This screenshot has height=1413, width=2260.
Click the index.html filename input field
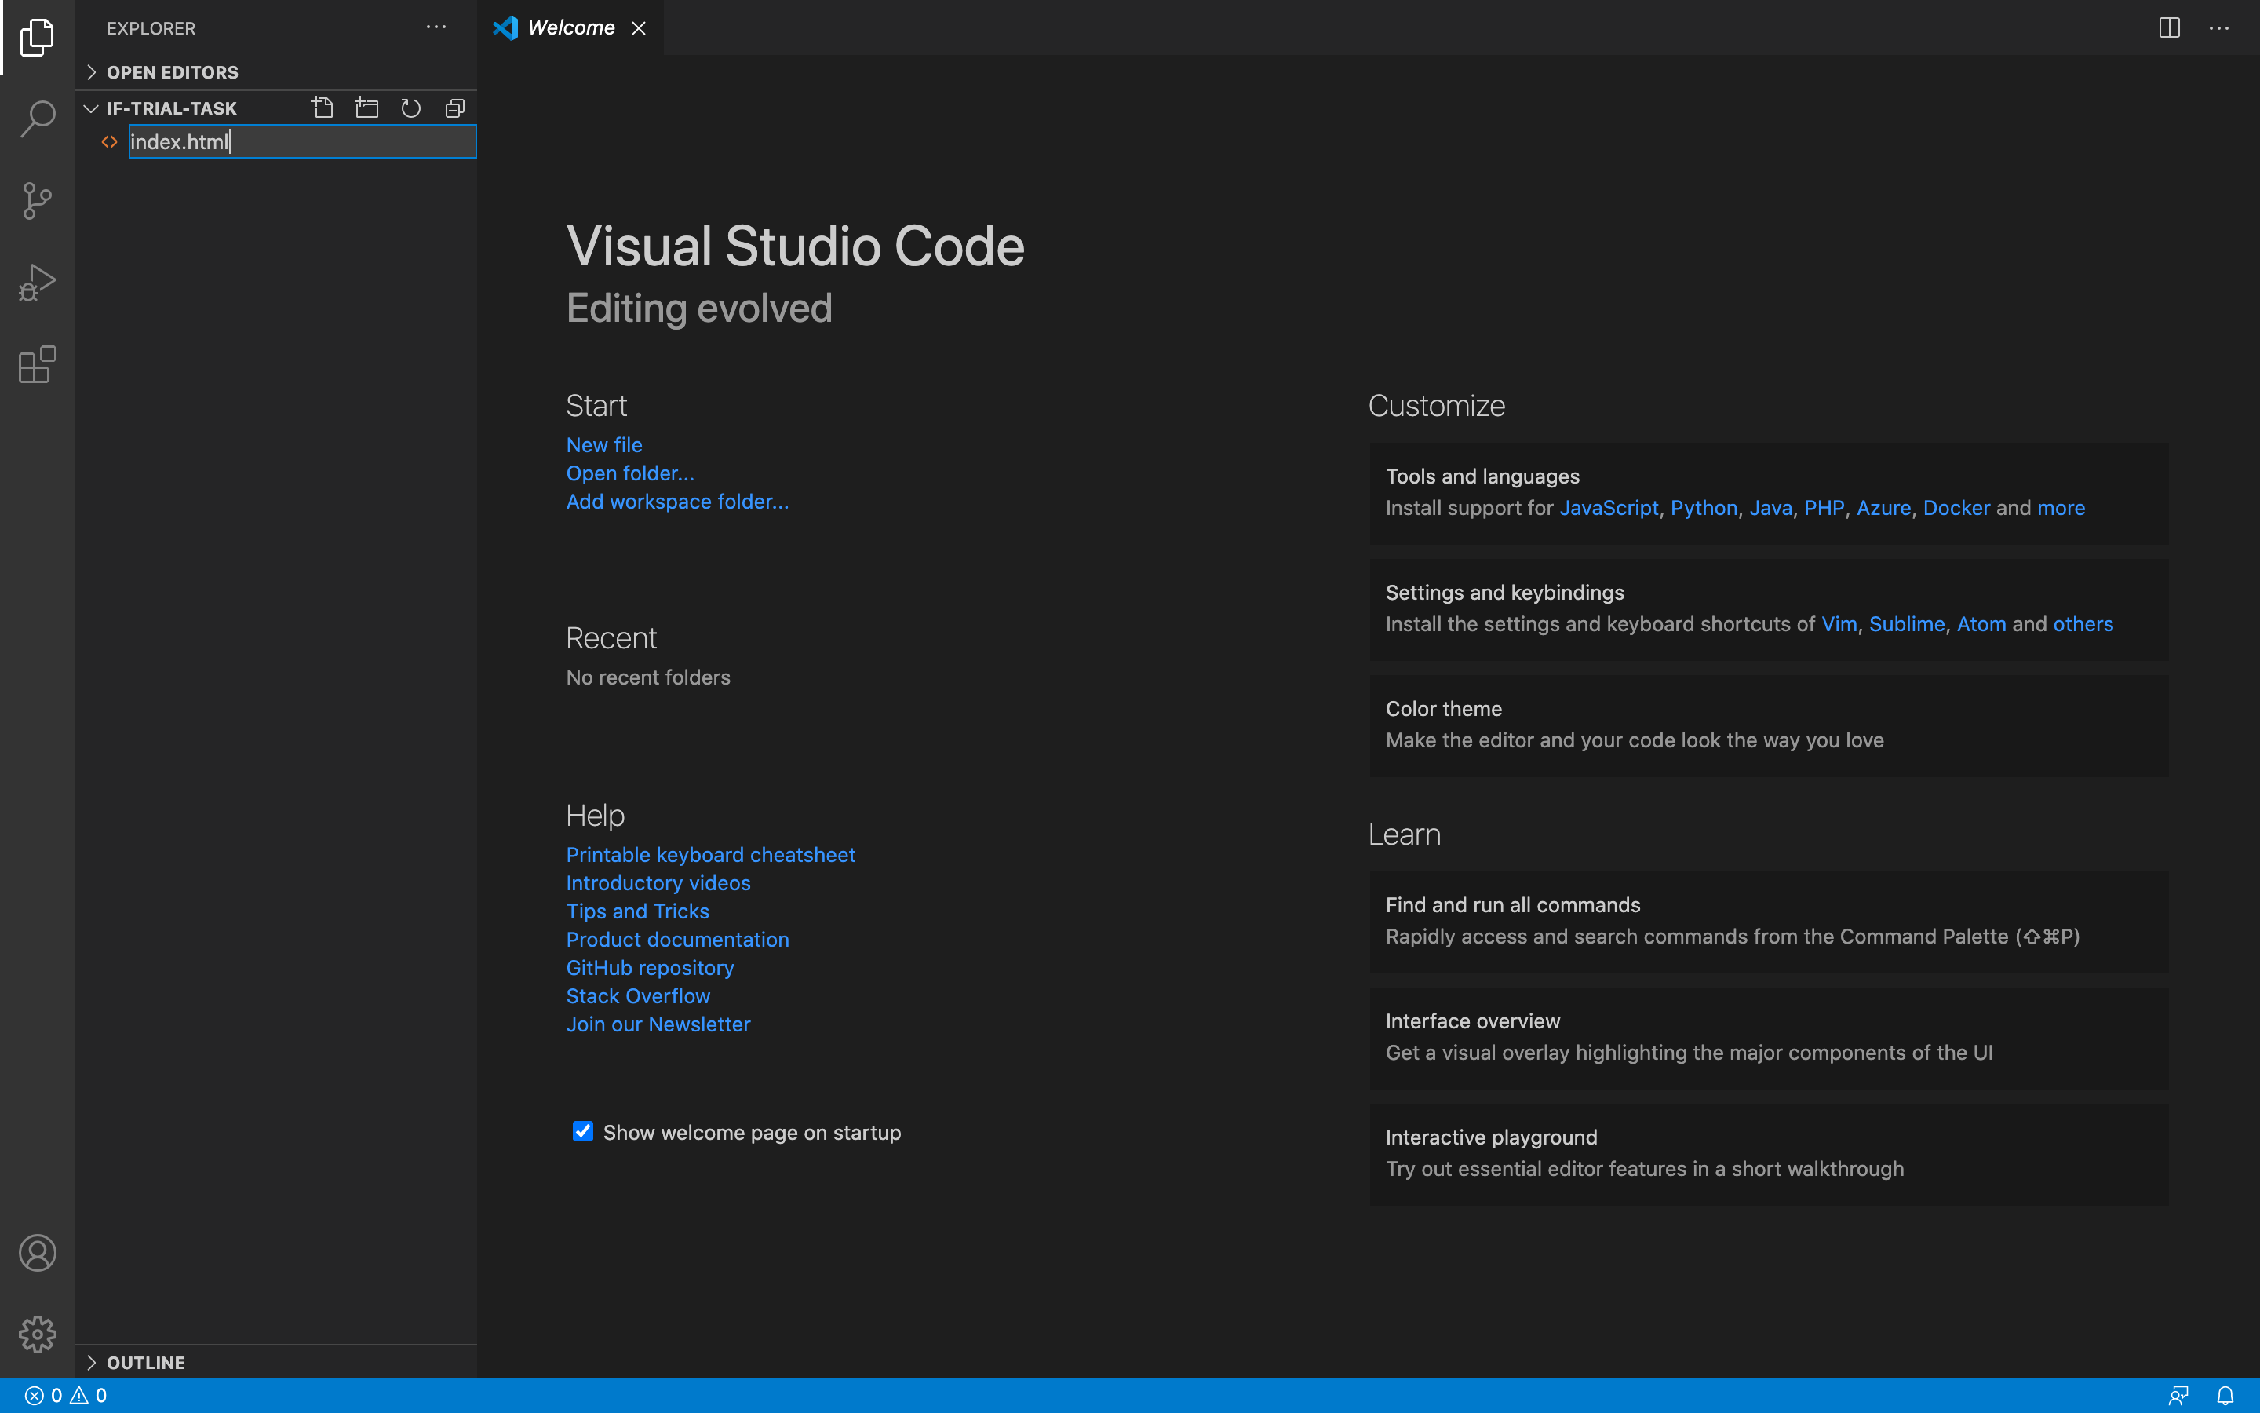click(301, 141)
